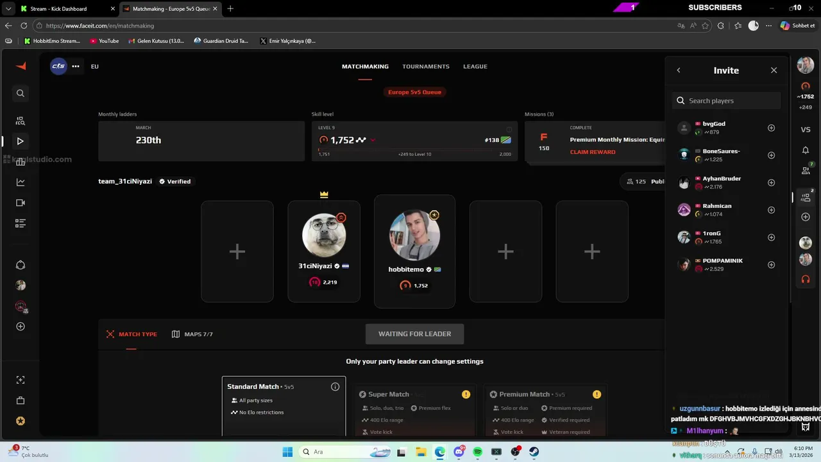Click the Super Match yellow warning icon
Screen dimensions: 821x462
click(x=466, y=394)
